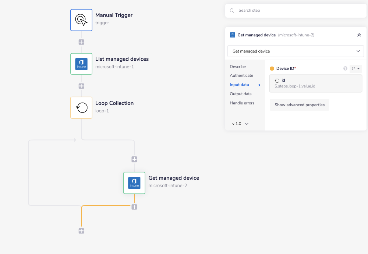The image size is (368, 254).
Task: Click the orange dot beside Device ID
Action: point(273,68)
